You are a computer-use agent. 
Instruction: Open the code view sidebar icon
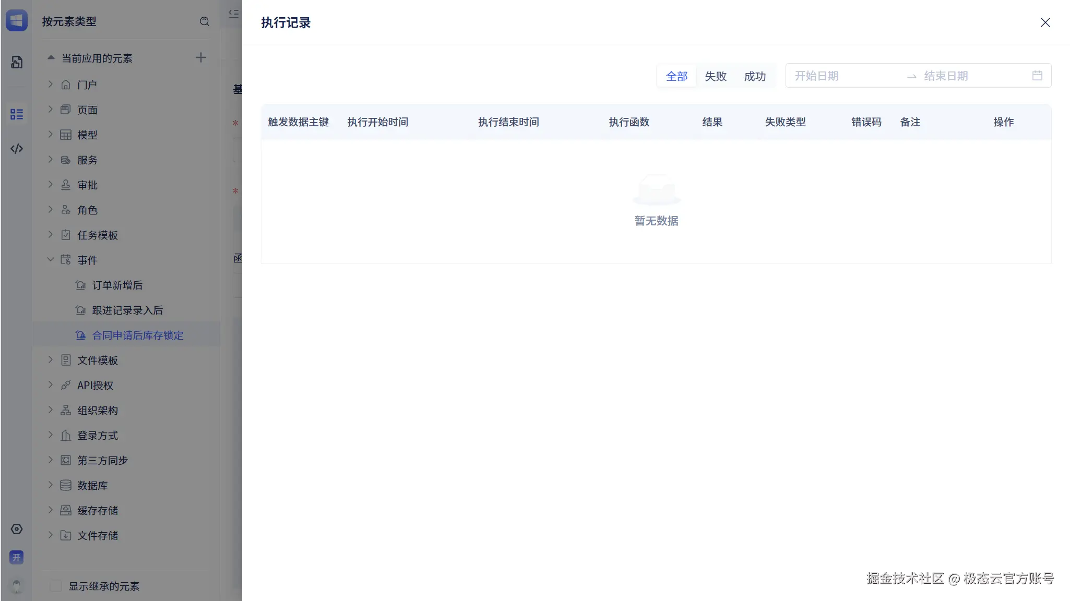click(x=17, y=149)
